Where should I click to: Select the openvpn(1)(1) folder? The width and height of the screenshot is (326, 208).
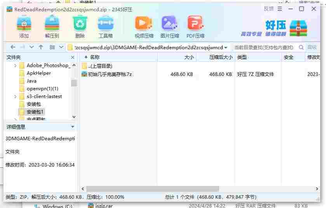(x=39, y=89)
